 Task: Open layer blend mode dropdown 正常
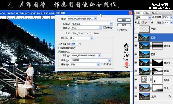click(150, 17)
